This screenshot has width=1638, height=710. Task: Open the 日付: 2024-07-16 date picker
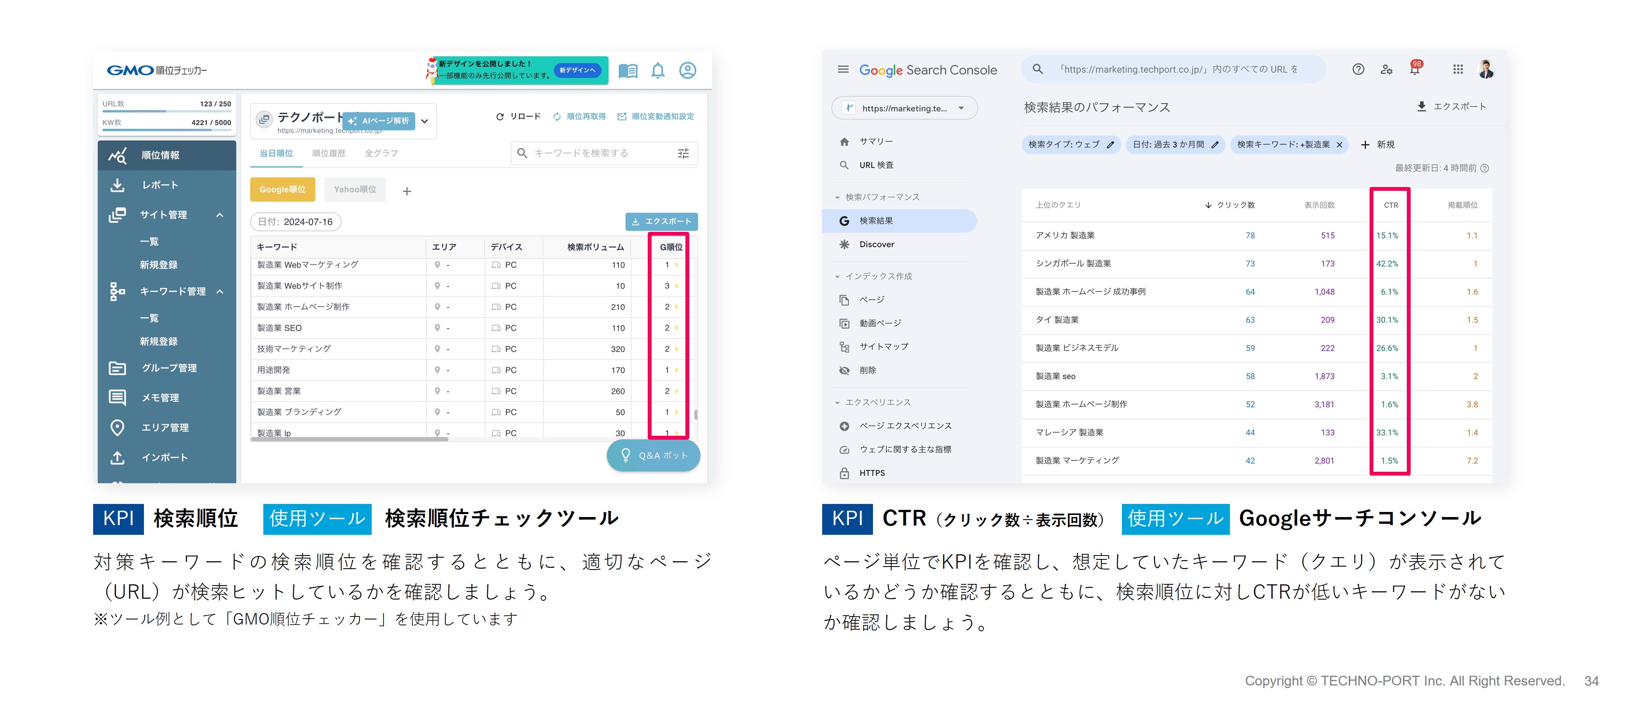(296, 222)
